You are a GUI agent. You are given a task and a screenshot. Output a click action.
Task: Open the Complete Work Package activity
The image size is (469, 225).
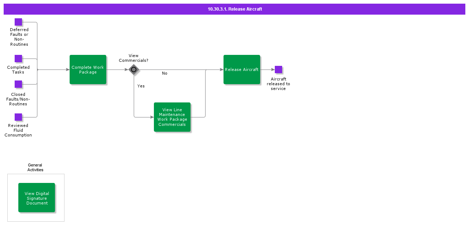pyautogui.click(x=88, y=70)
